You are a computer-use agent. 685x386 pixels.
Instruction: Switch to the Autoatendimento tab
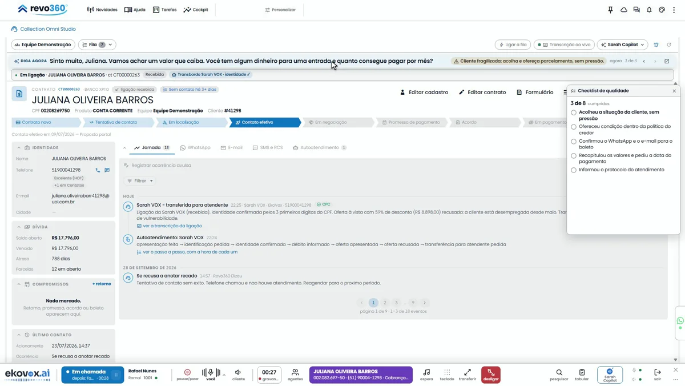(x=320, y=148)
